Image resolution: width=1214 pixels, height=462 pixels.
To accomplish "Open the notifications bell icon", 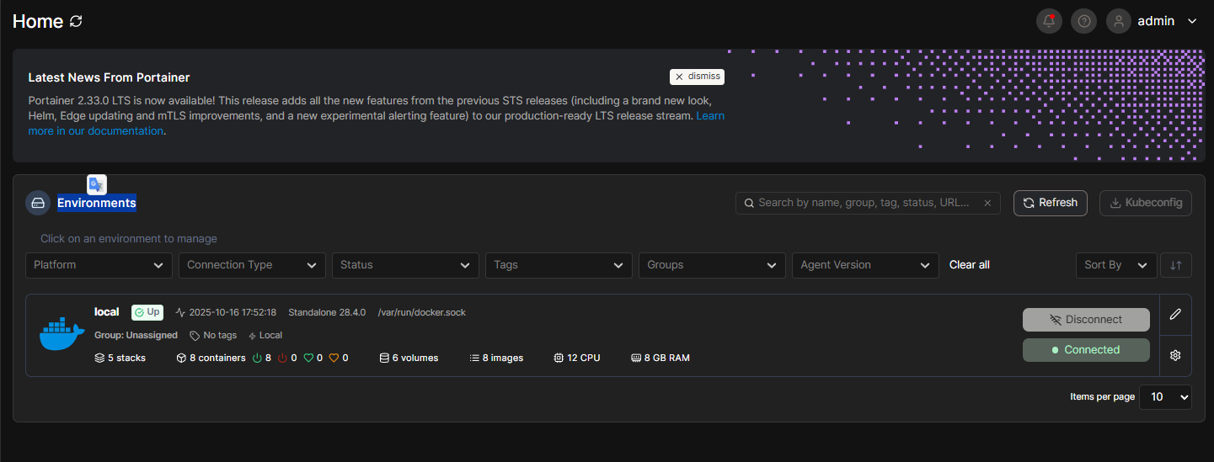I will [1049, 21].
